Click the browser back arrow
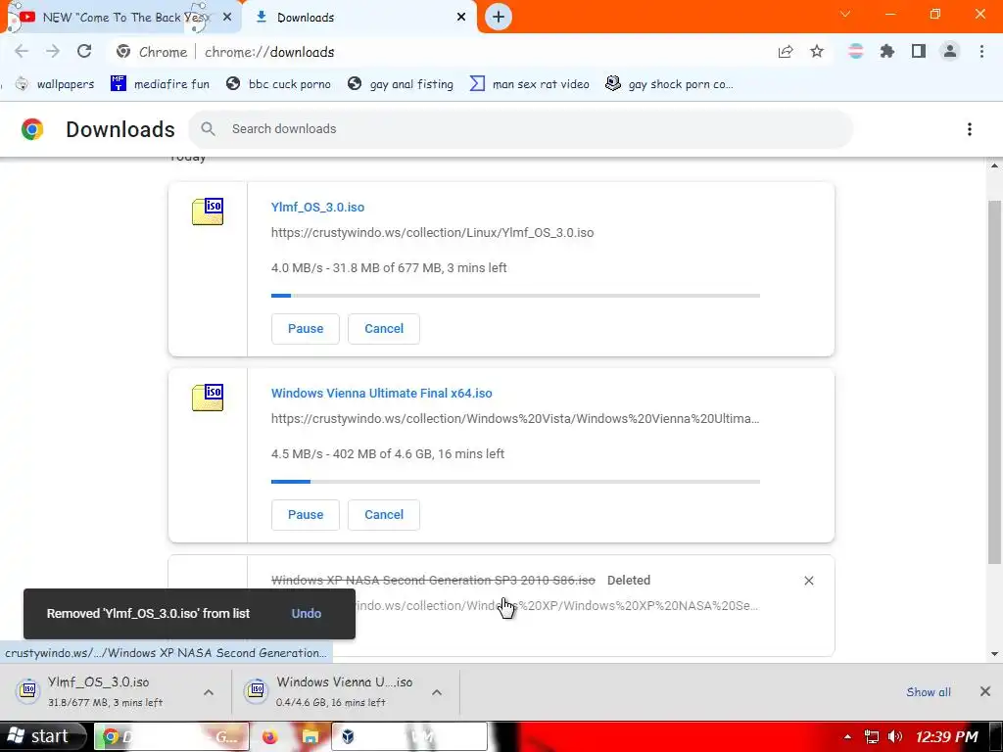Image resolution: width=1003 pixels, height=752 pixels. pos(22,51)
